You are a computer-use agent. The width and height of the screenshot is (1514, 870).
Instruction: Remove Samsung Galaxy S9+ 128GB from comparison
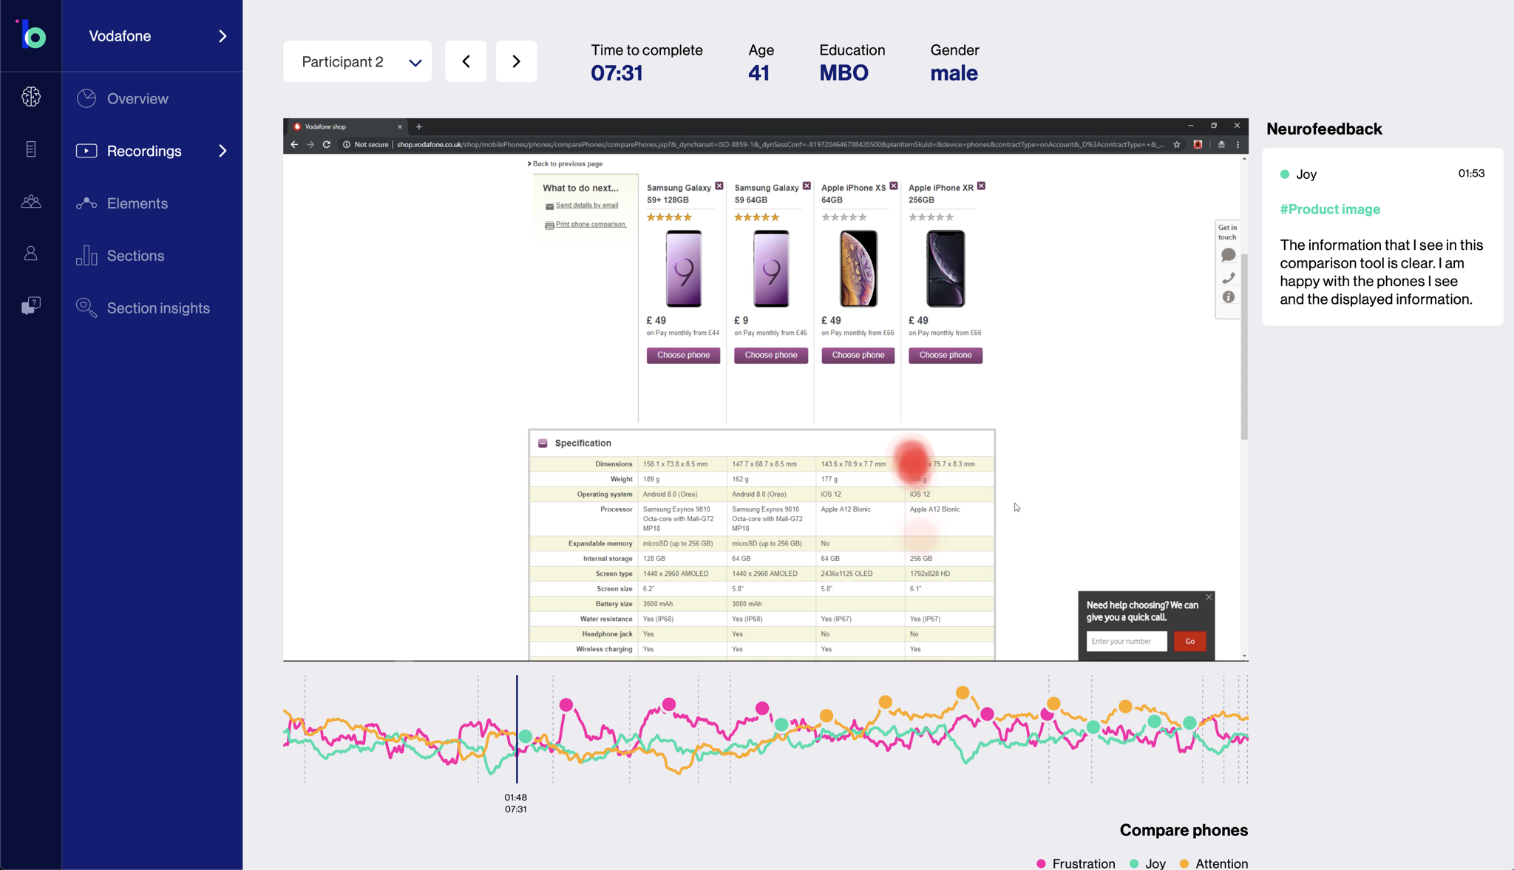click(x=719, y=186)
